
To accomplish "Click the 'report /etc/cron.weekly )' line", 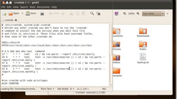I will (x=19, y=66).
